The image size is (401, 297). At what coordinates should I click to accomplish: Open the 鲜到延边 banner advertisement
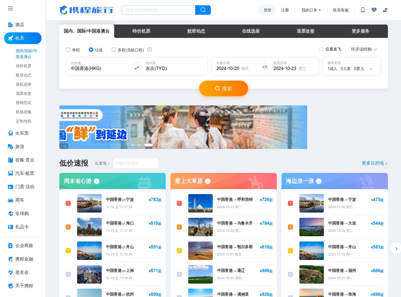pos(183,127)
